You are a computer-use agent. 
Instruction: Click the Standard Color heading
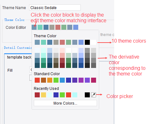tap(47, 74)
